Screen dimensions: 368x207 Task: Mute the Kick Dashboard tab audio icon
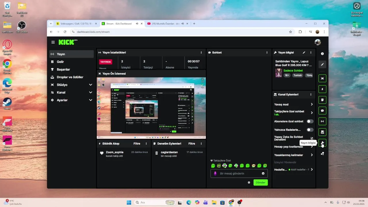click(x=137, y=24)
